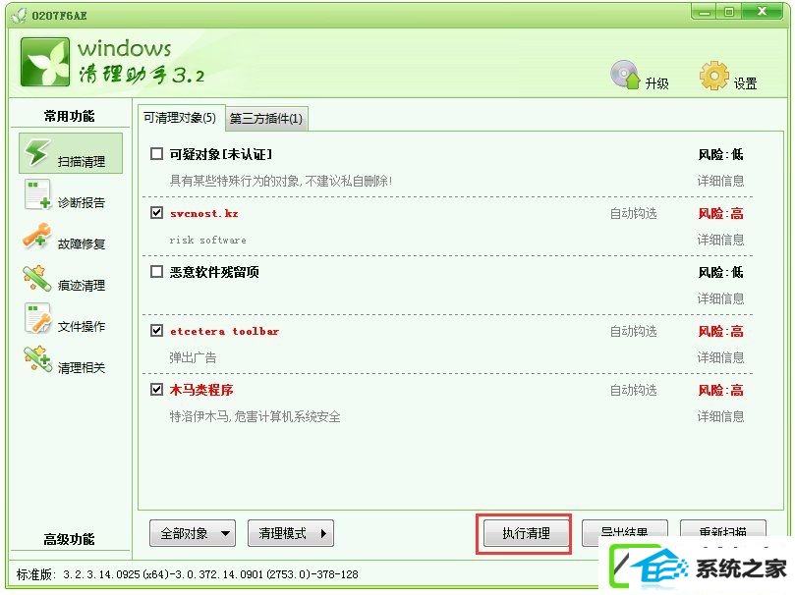Select the 故障修复 repair wrench icon
The image size is (795, 595).
(x=37, y=237)
